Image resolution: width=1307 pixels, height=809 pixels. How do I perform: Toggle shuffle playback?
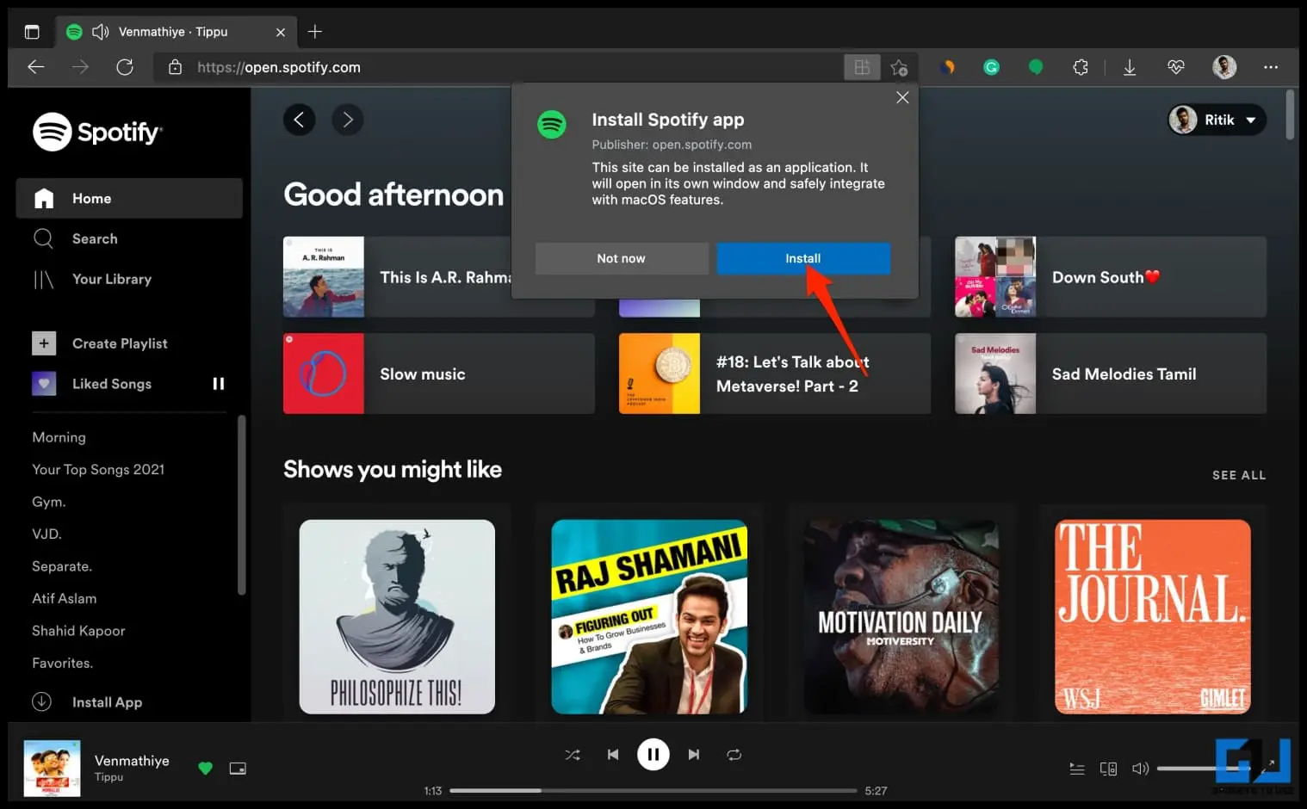[573, 755]
